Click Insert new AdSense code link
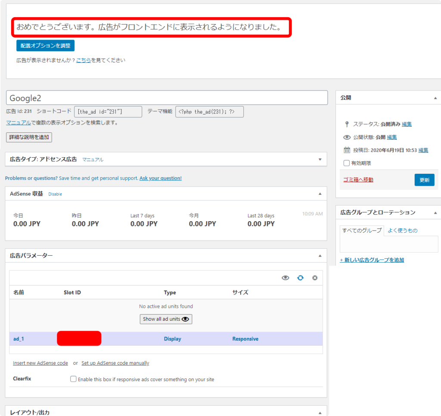The image size is (441, 416). point(40,363)
